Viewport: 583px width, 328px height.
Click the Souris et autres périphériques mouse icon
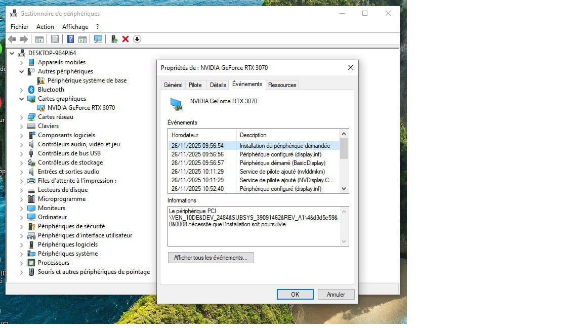[31, 272]
